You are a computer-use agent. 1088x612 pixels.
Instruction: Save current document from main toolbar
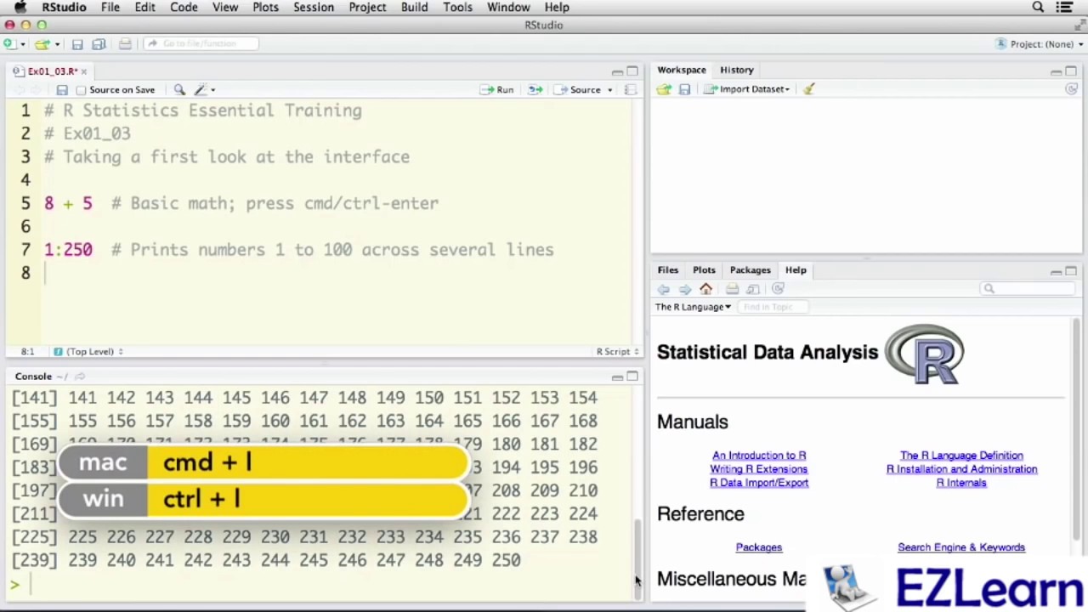(x=77, y=44)
